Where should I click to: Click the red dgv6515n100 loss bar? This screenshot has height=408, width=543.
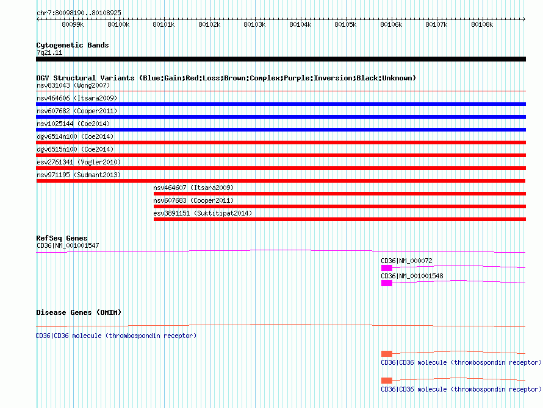coord(281,155)
